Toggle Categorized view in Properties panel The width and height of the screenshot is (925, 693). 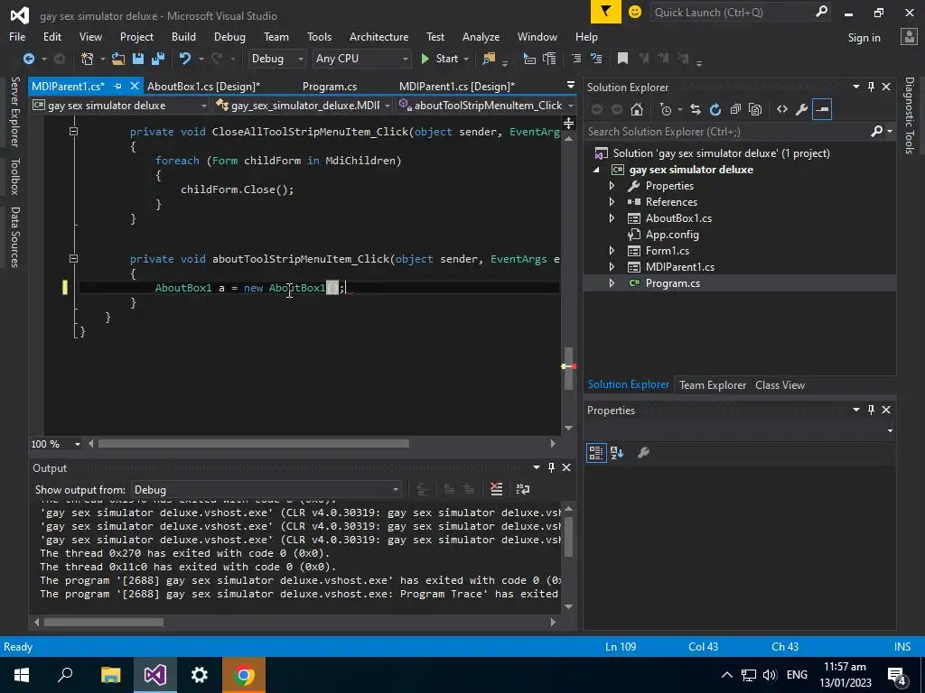[x=596, y=453]
